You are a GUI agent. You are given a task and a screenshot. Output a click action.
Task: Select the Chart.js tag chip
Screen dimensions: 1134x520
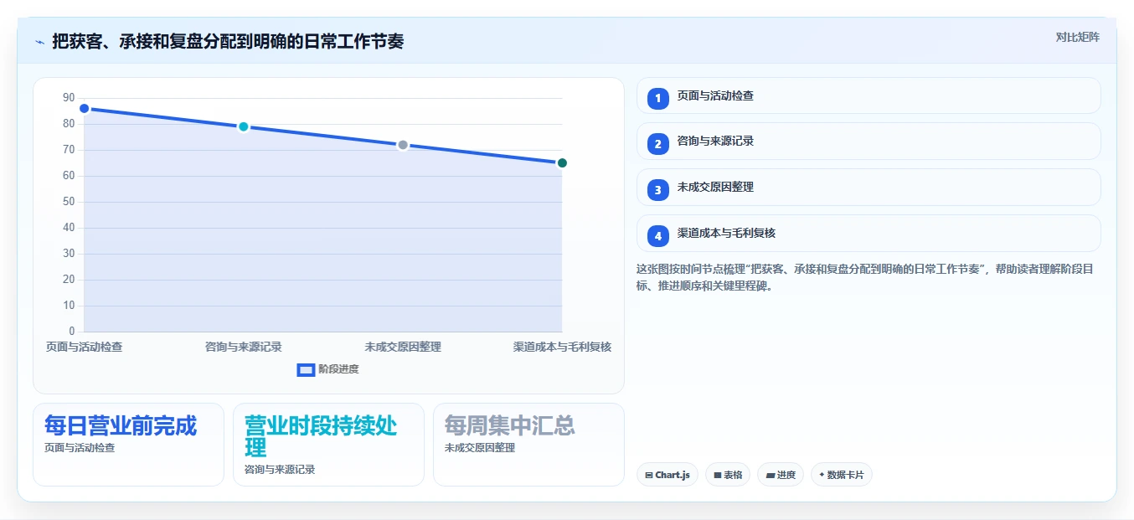[668, 475]
